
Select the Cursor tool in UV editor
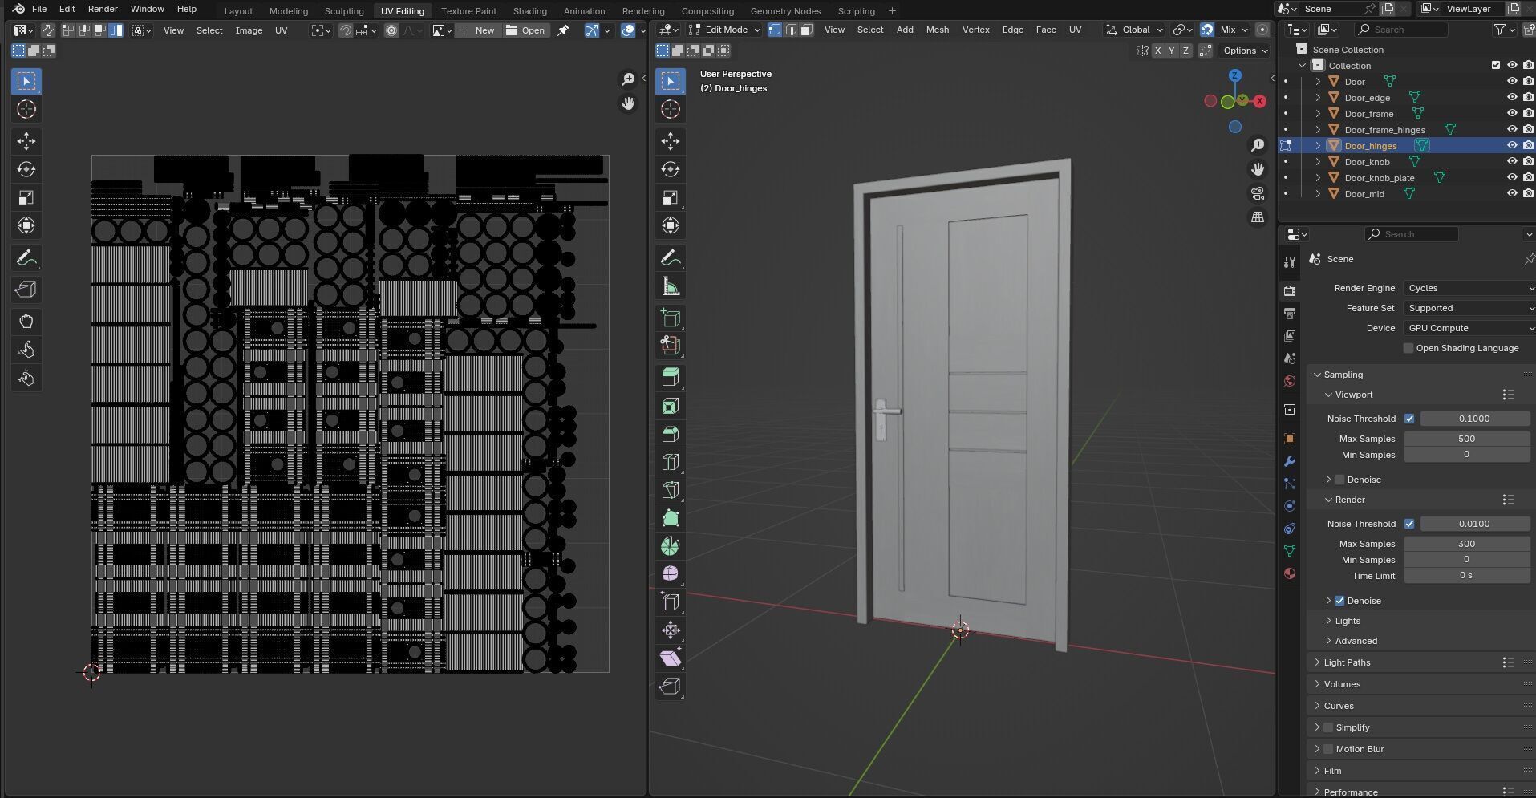(26, 109)
